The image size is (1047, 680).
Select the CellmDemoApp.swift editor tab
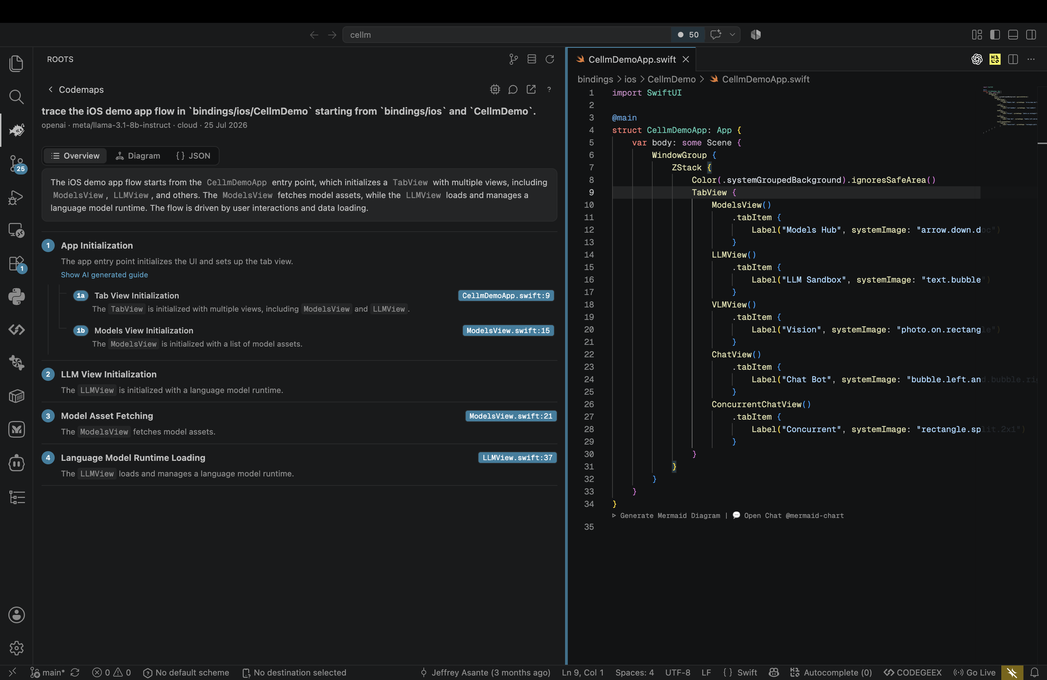click(x=632, y=59)
